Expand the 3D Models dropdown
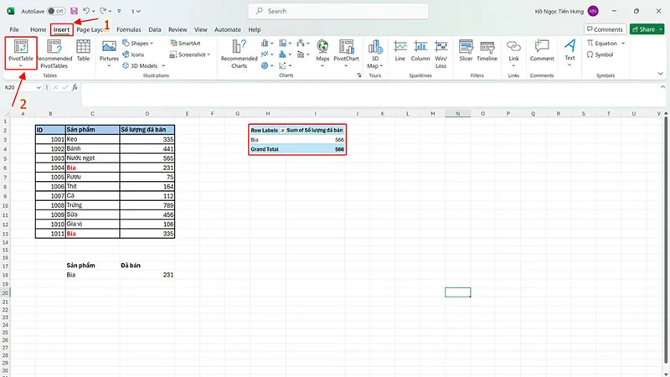The height and width of the screenshot is (377, 670). pos(163,66)
